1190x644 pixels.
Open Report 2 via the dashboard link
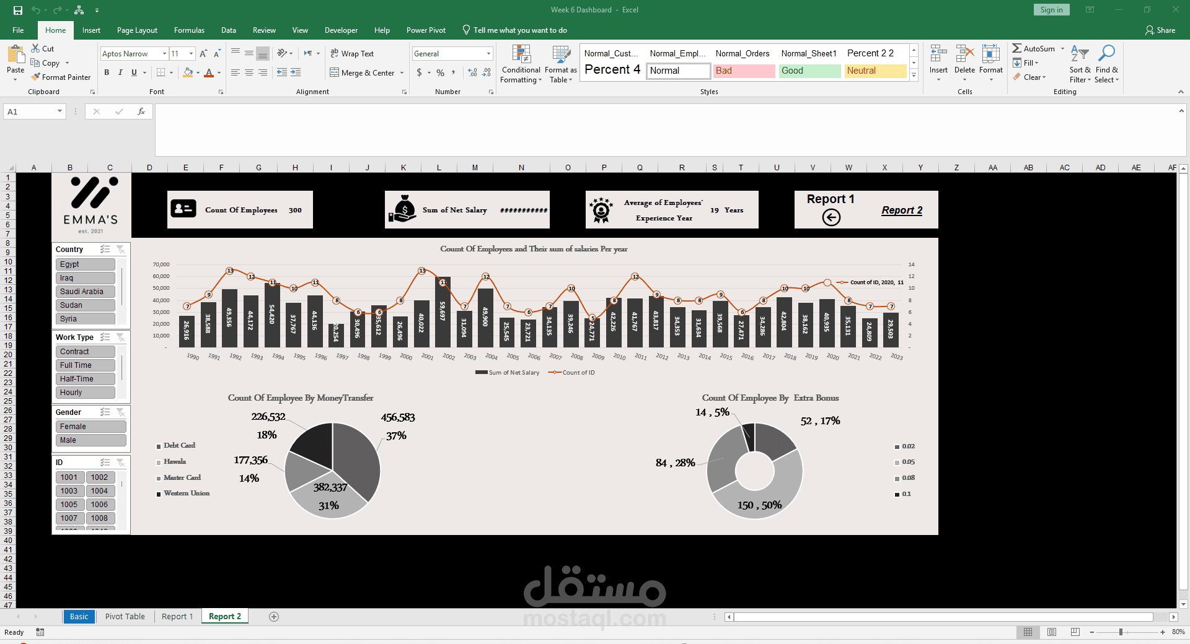pos(902,210)
